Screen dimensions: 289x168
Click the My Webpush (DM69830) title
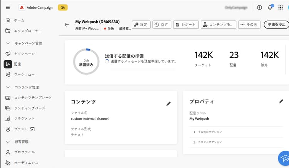click(97, 22)
